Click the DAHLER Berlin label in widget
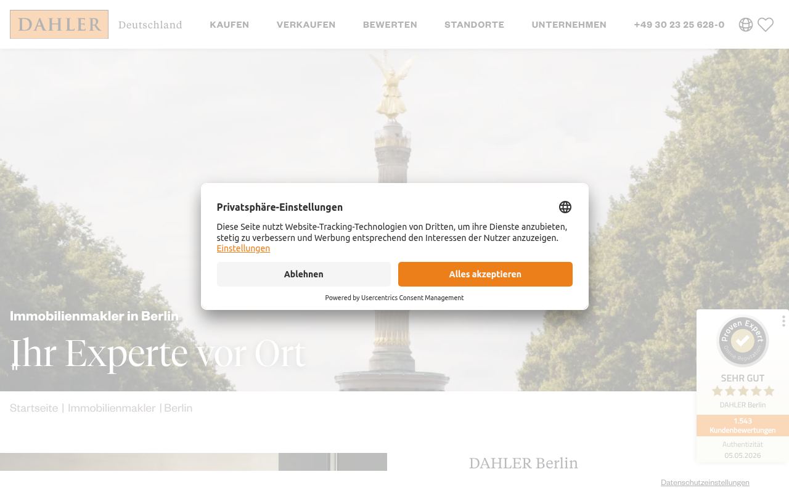Screen dimensions: 789x493 [743, 405]
